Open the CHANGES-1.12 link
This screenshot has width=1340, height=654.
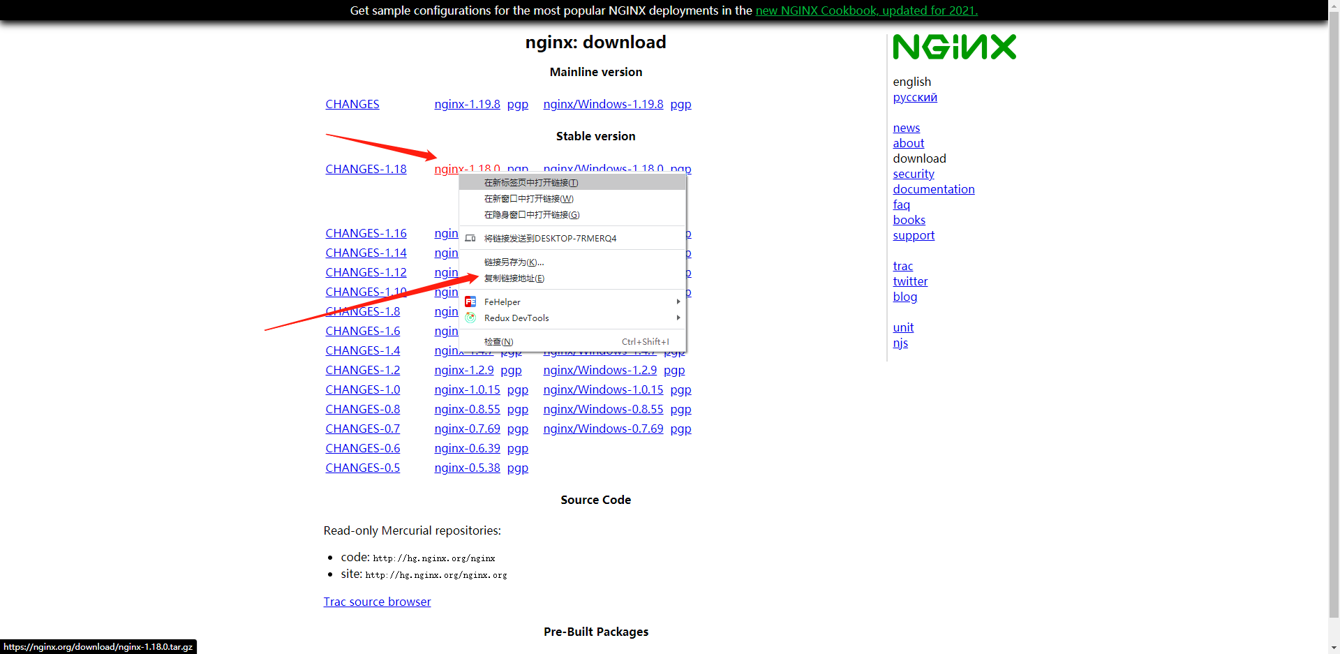coord(366,272)
